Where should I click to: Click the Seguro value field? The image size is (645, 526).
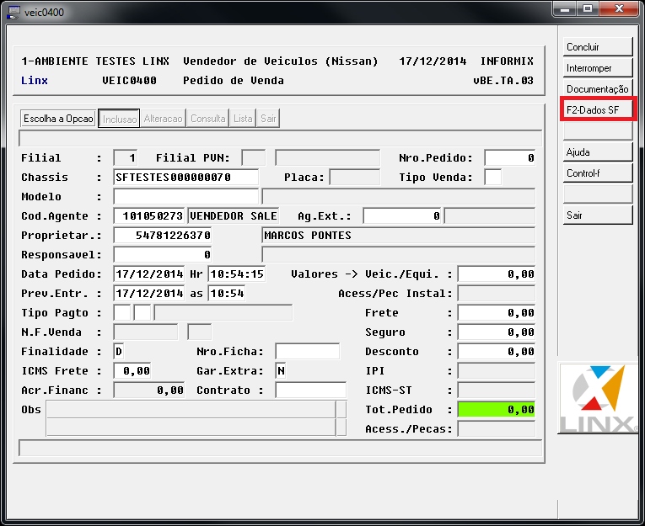(497, 332)
